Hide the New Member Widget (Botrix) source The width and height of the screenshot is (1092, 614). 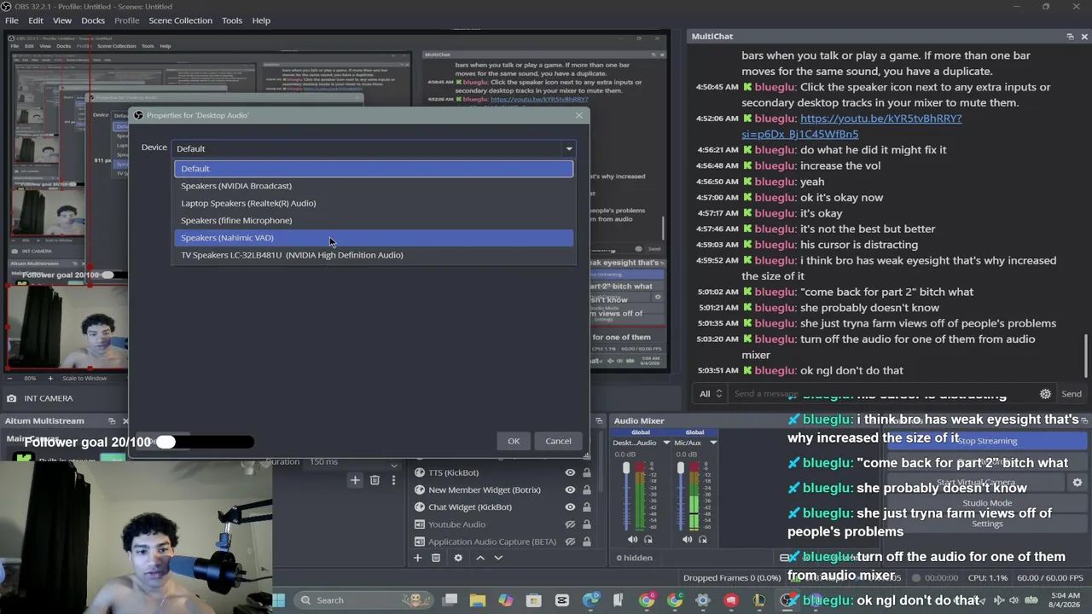click(x=570, y=490)
